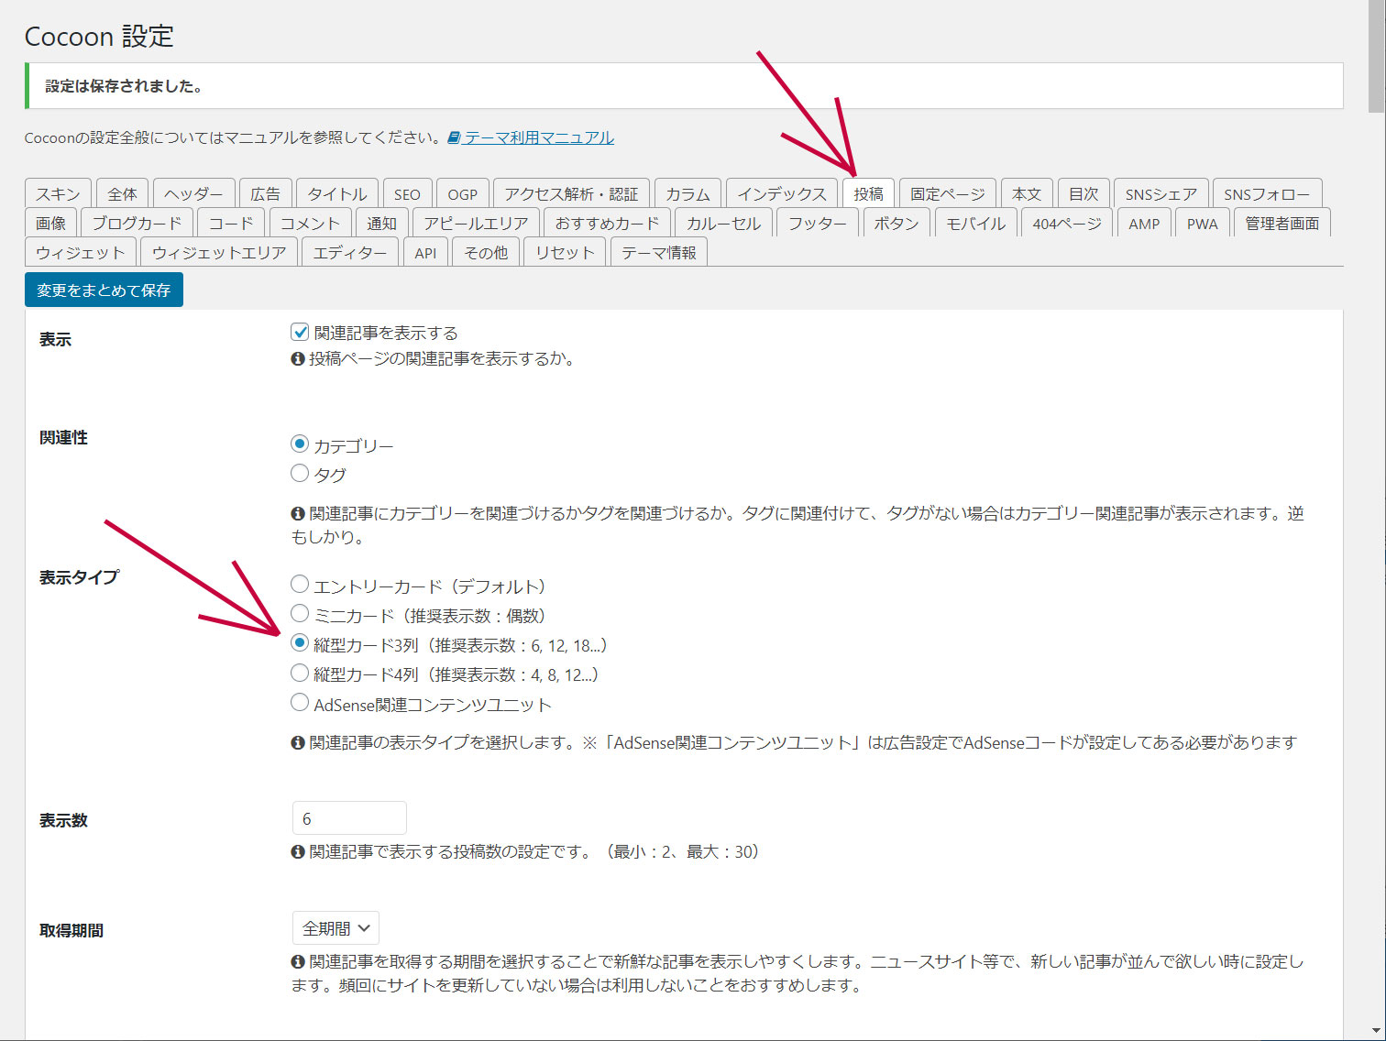Click the 変更をまとめて保存 button
The image size is (1386, 1041).
[x=104, y=290]
